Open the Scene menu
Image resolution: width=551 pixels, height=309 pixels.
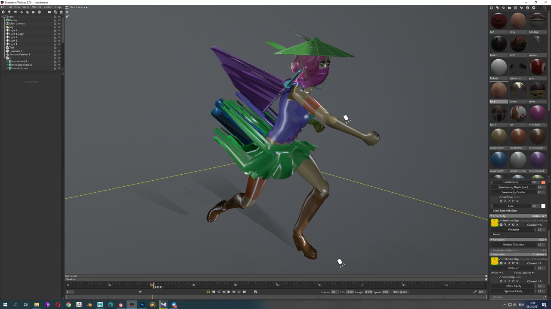pos(26,7)
